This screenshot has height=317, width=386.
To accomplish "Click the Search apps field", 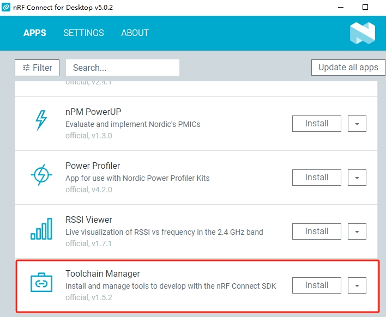I will coord(123,68).
